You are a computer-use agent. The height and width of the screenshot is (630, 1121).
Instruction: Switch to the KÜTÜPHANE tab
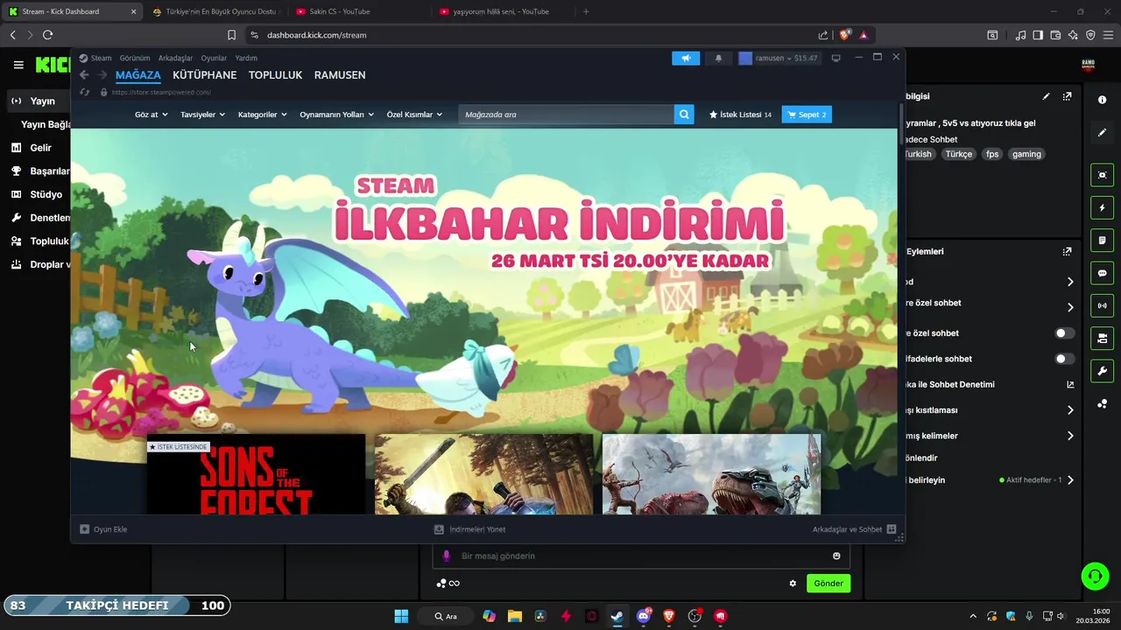[x=205, y=75]
